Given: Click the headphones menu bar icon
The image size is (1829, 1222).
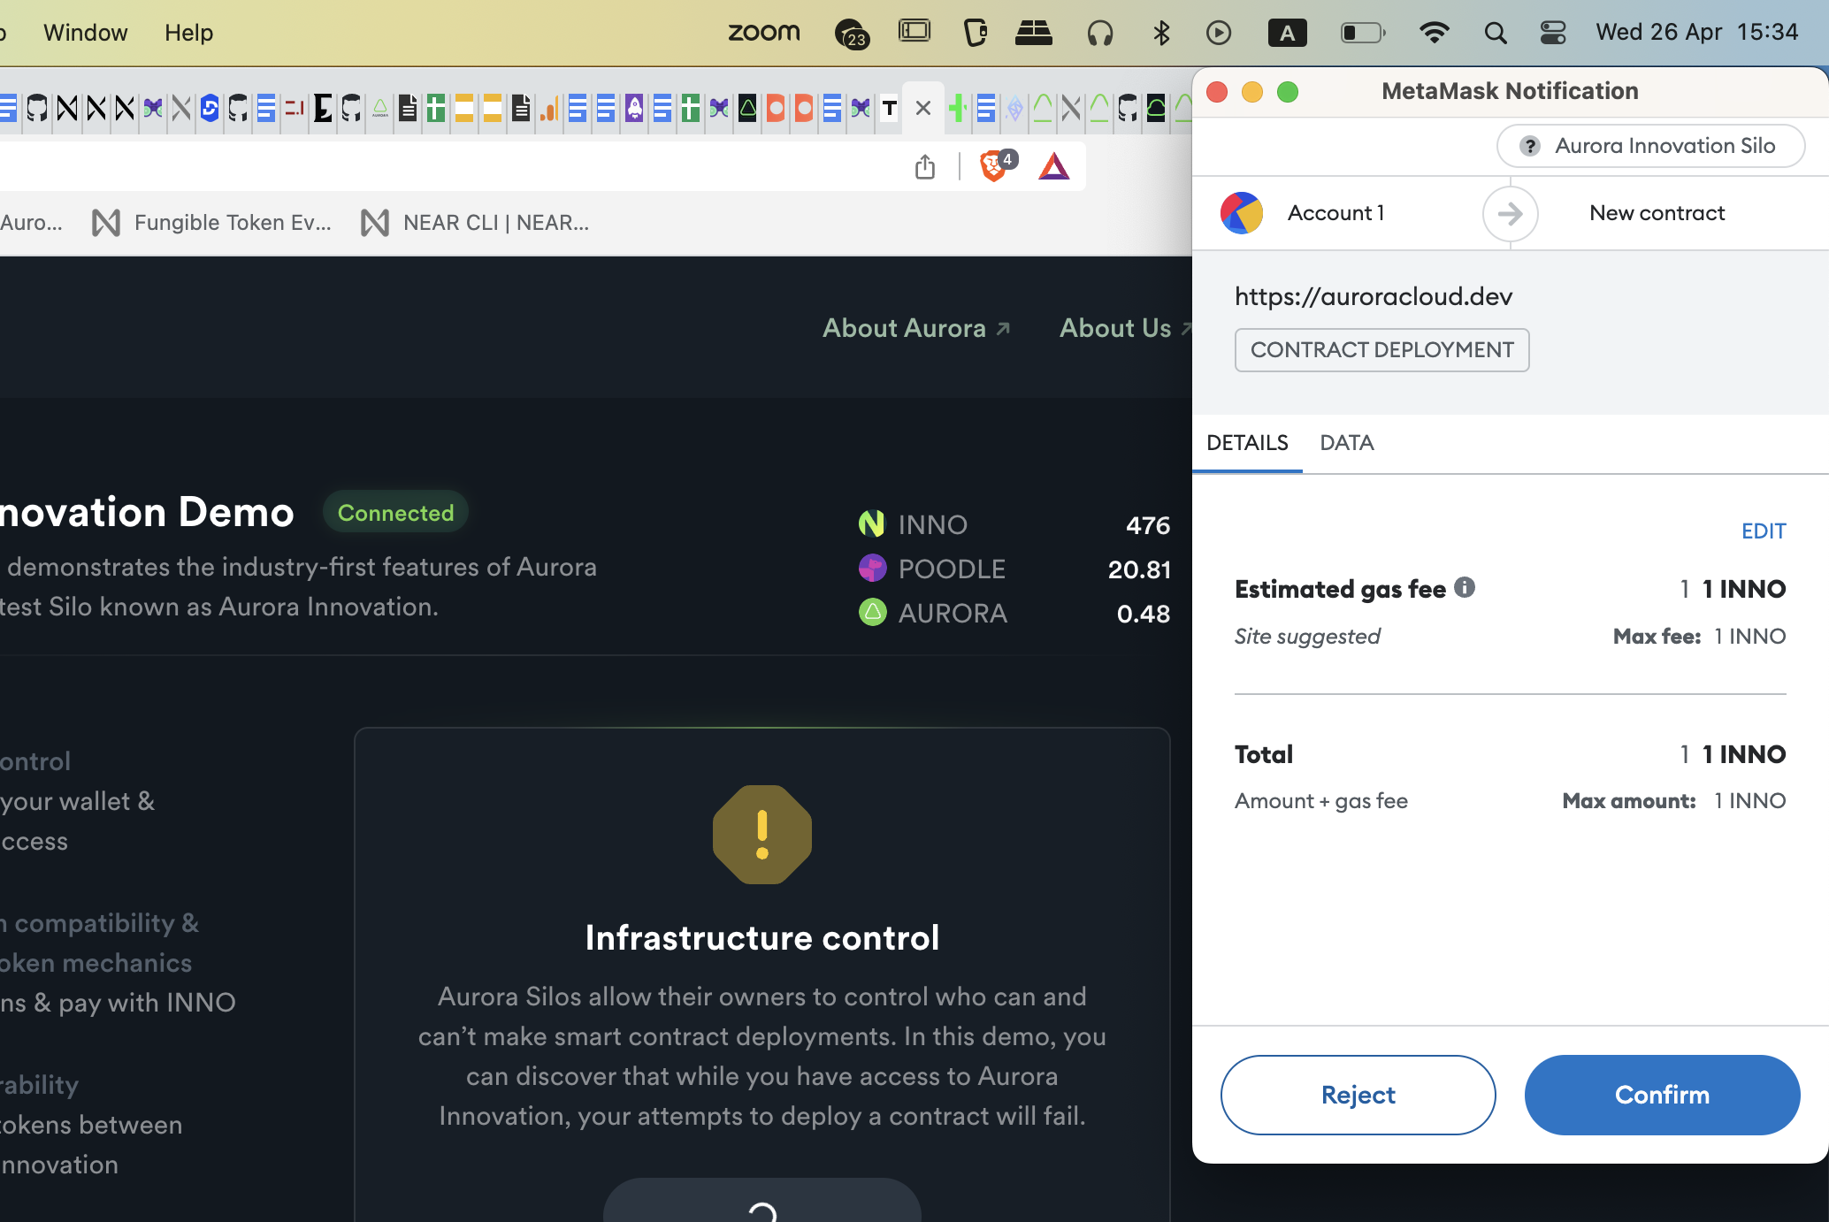Looking at the screenshot, I should click(1099, 33).
